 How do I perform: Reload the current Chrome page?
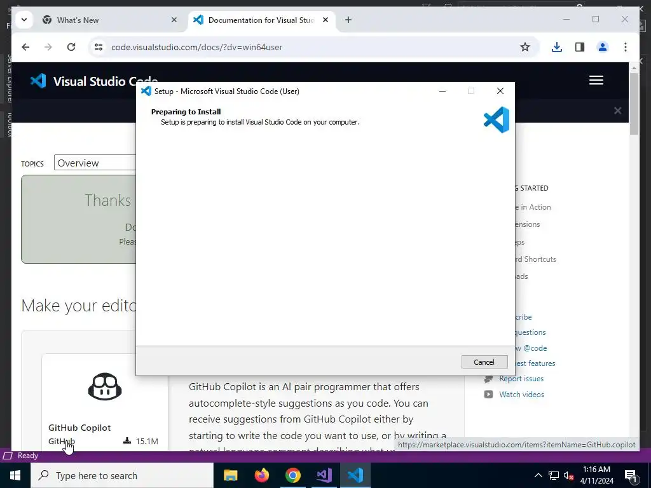pyautogui.click(x=71, y=47)
